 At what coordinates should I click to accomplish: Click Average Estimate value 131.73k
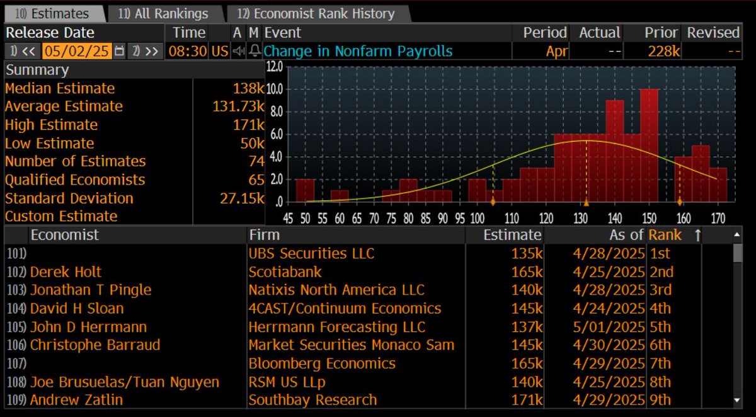(238, 106)
